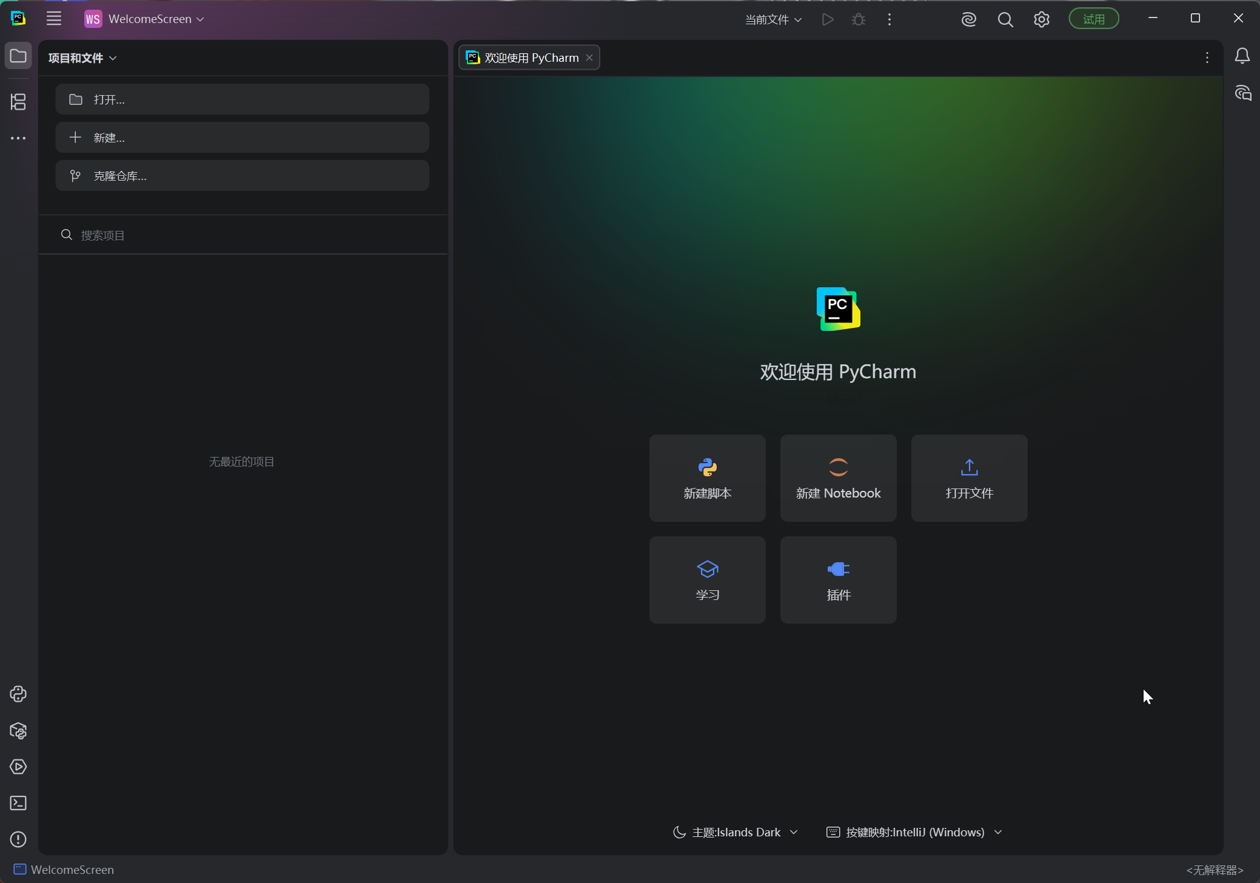Select the 欢迎使用 PyCharm tab
The width and height of the screenshot is (1260, 883).
point(529,58)
